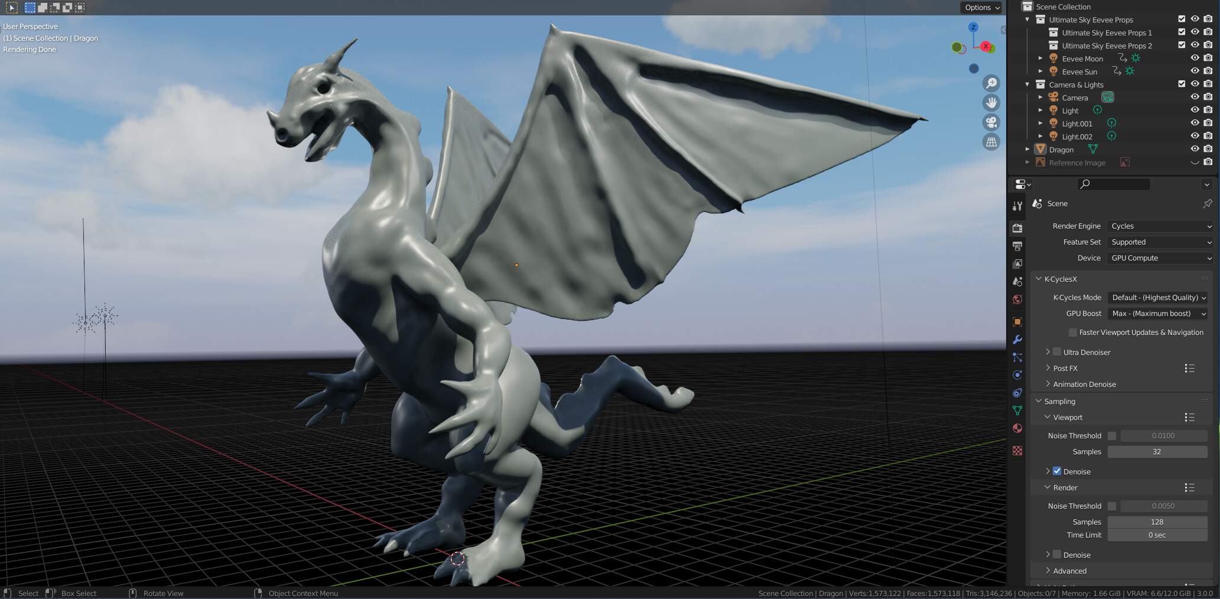This screenshot has width=1220, height=599.
Task: Click the Render Samples field showing 128
Action: [x=1157, y=522]
